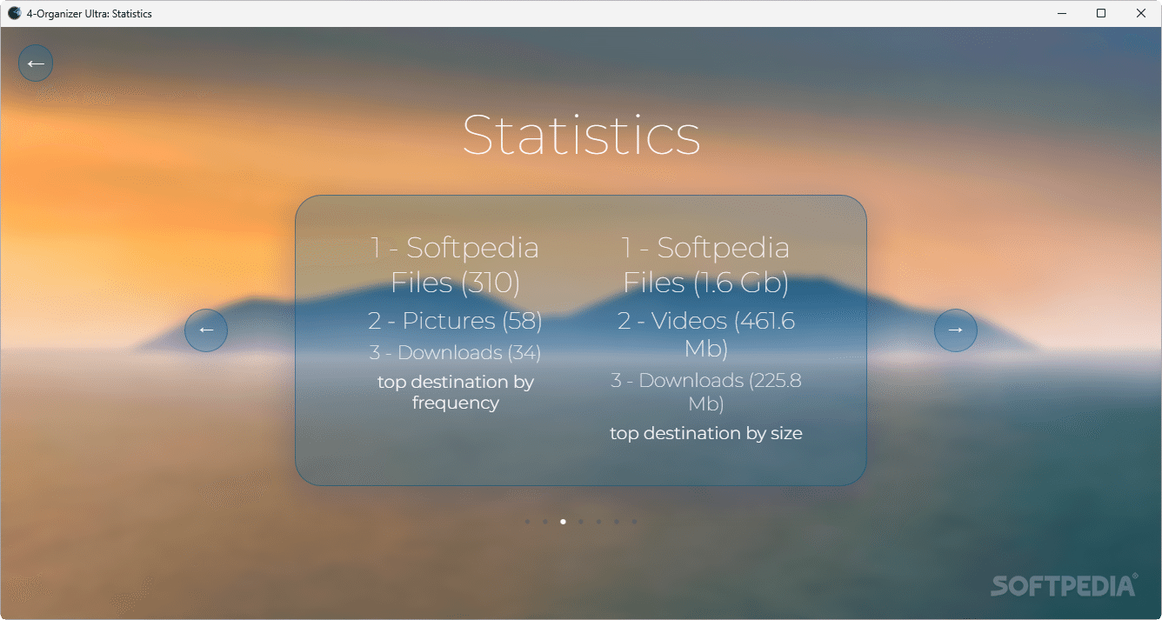Show previous statistics slide with left arrow

tap(206, 330)
